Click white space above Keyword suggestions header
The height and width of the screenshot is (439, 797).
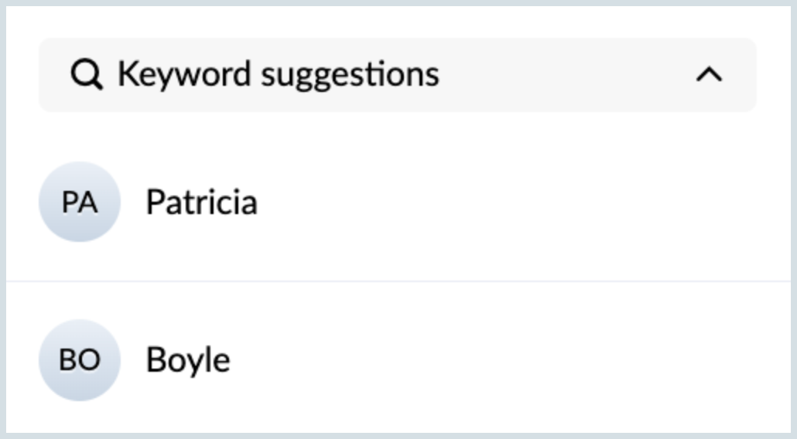point(398,22)
